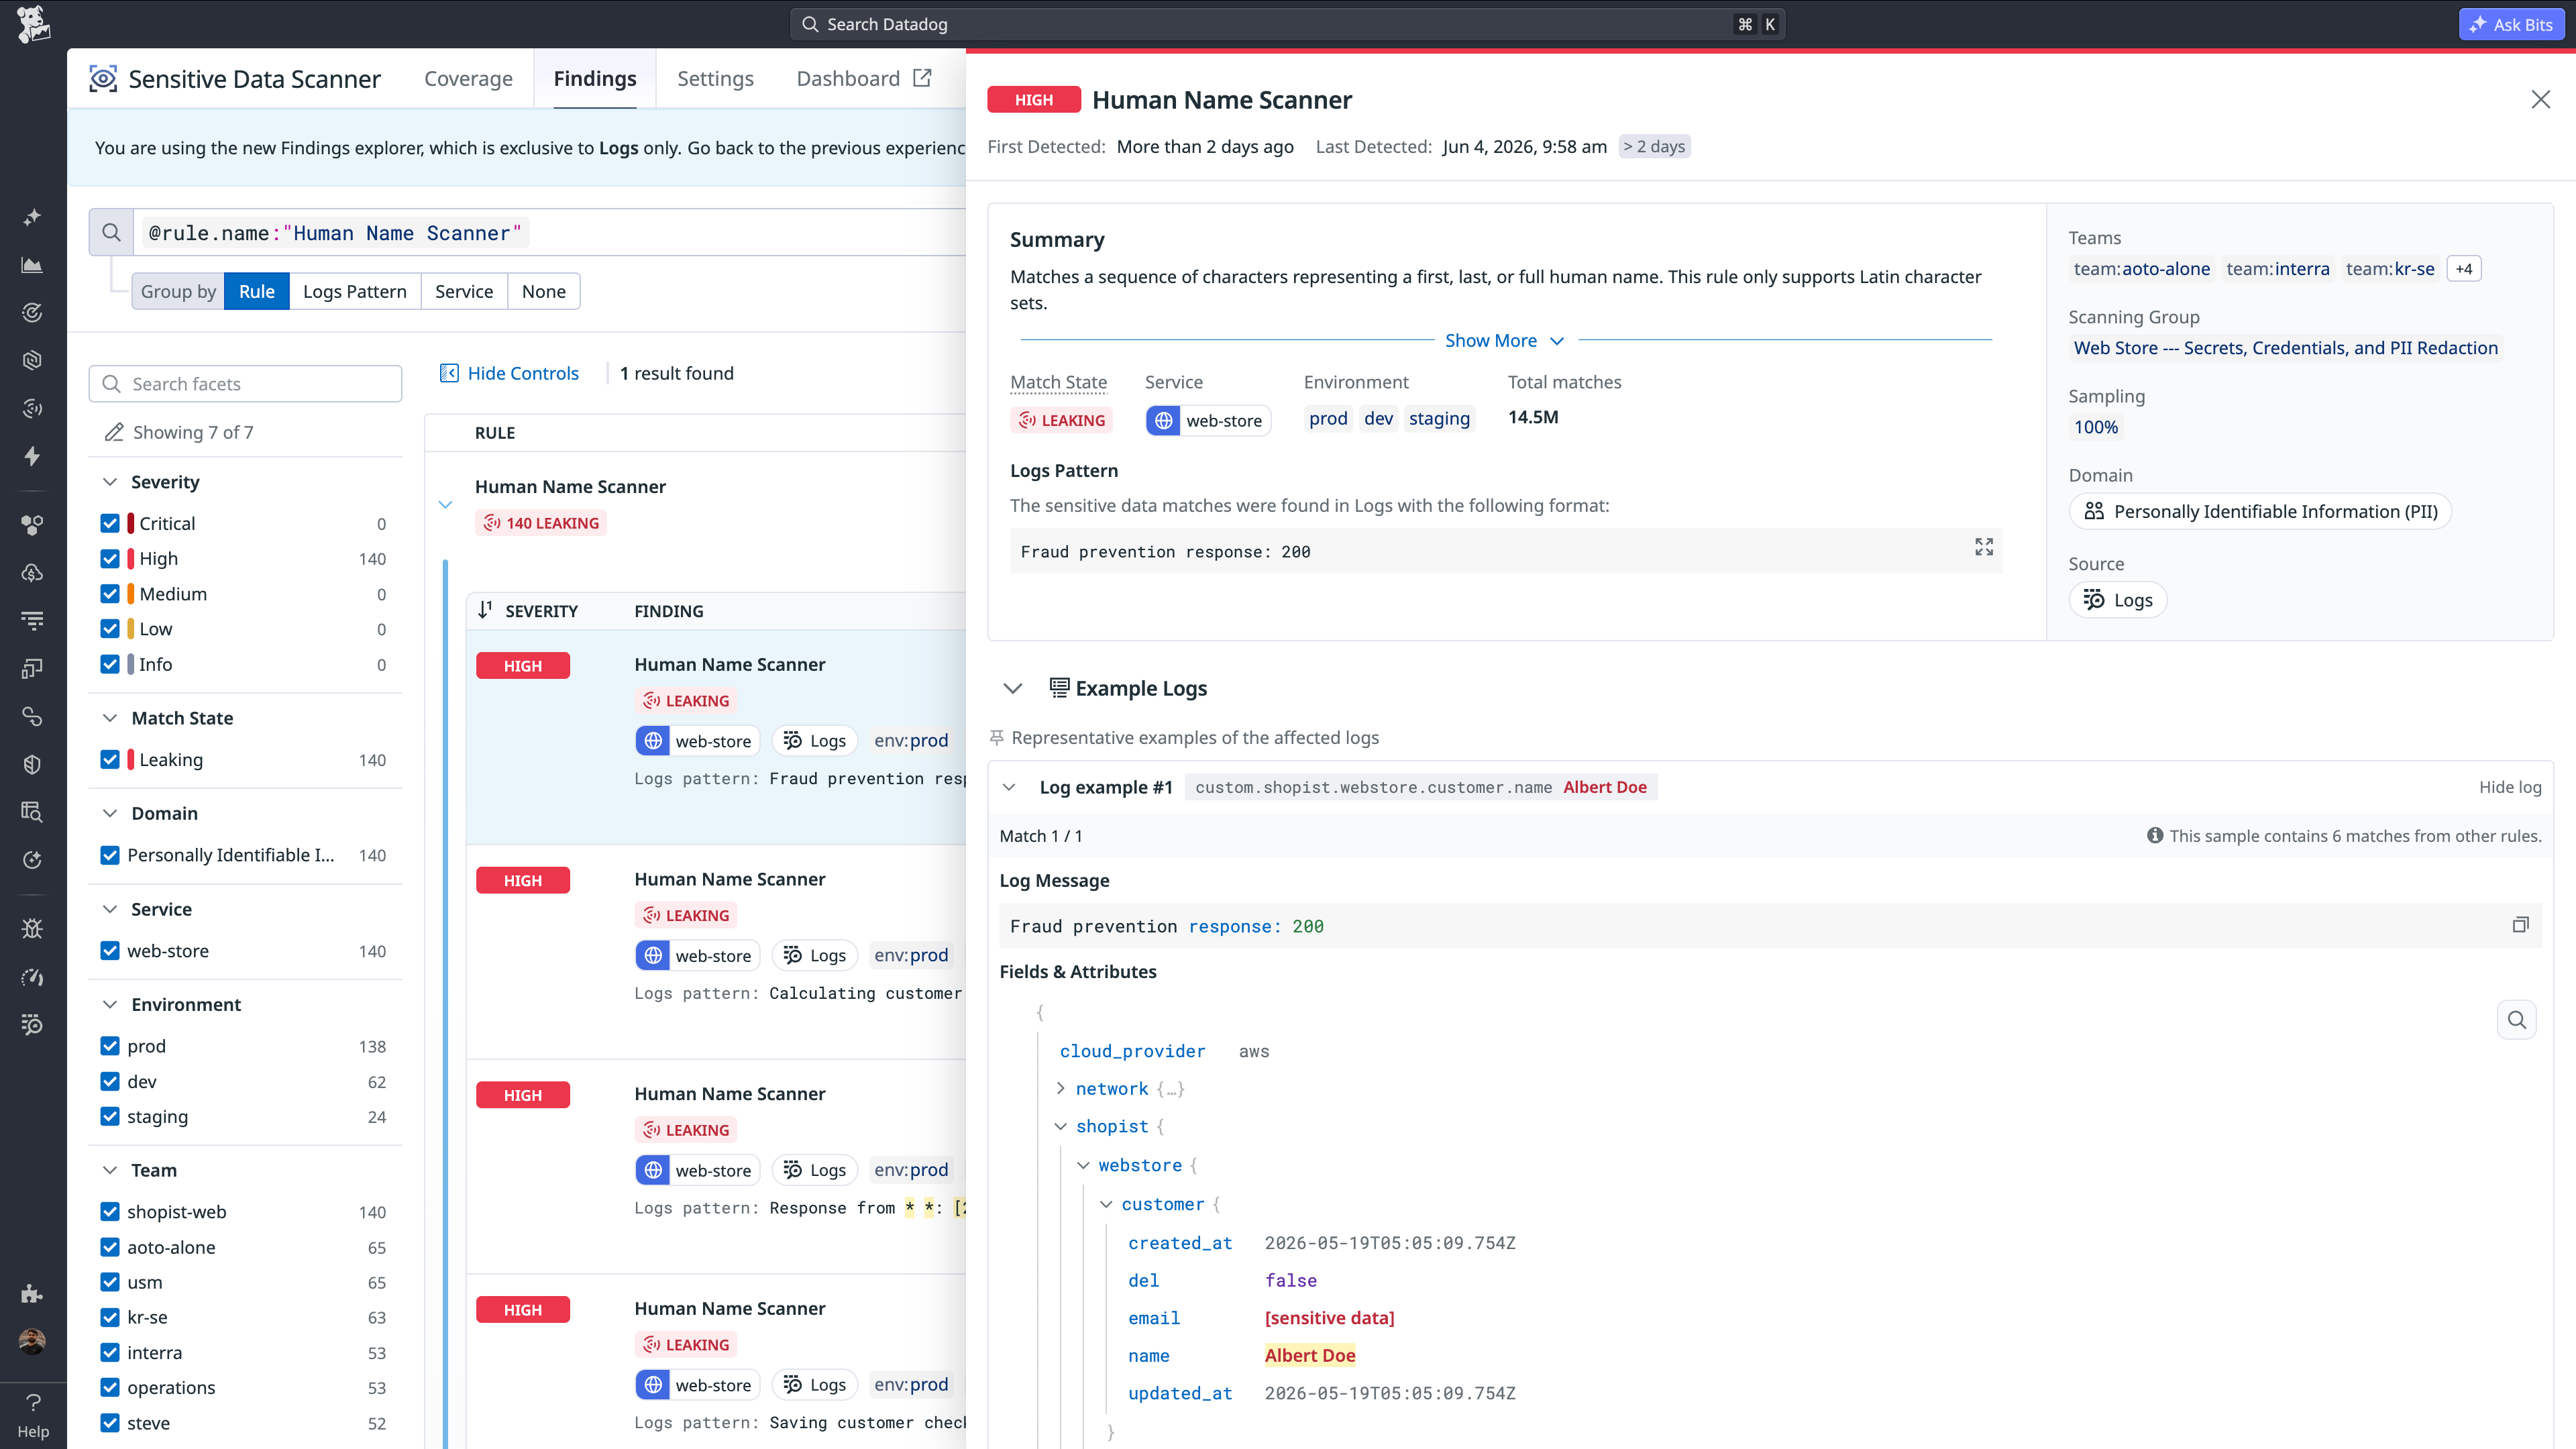Click the lightning bolt icon in the sidebar
The width and height of the screenshot is (2576, 1449).
point(33,456)
